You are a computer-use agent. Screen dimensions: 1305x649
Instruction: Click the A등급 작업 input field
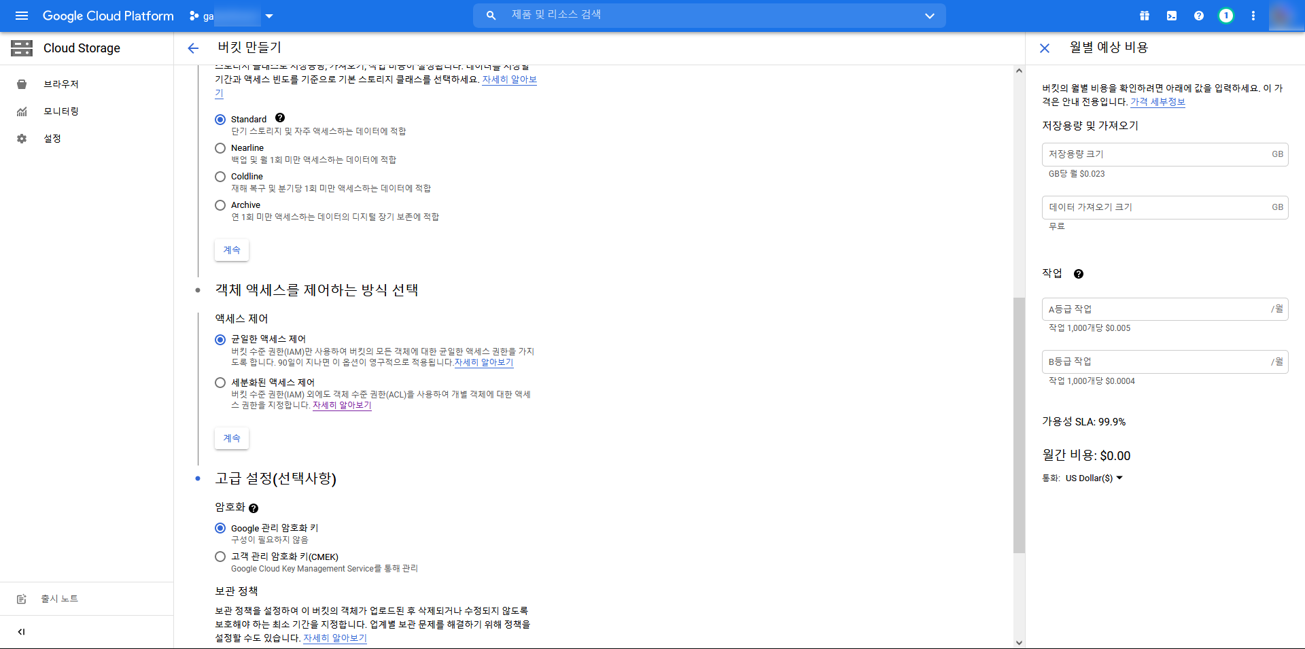point(1165,309)
